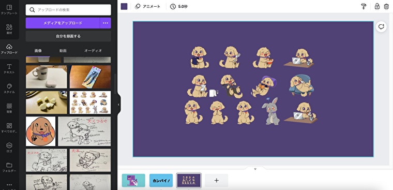Open the 背景 background panel
The width and height of the screenshot is (393, 190).
click(x=9, y=108)
